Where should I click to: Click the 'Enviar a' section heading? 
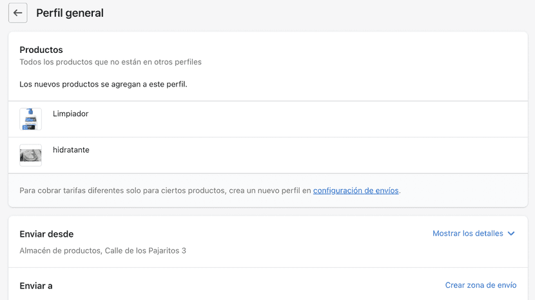[36, 285]
